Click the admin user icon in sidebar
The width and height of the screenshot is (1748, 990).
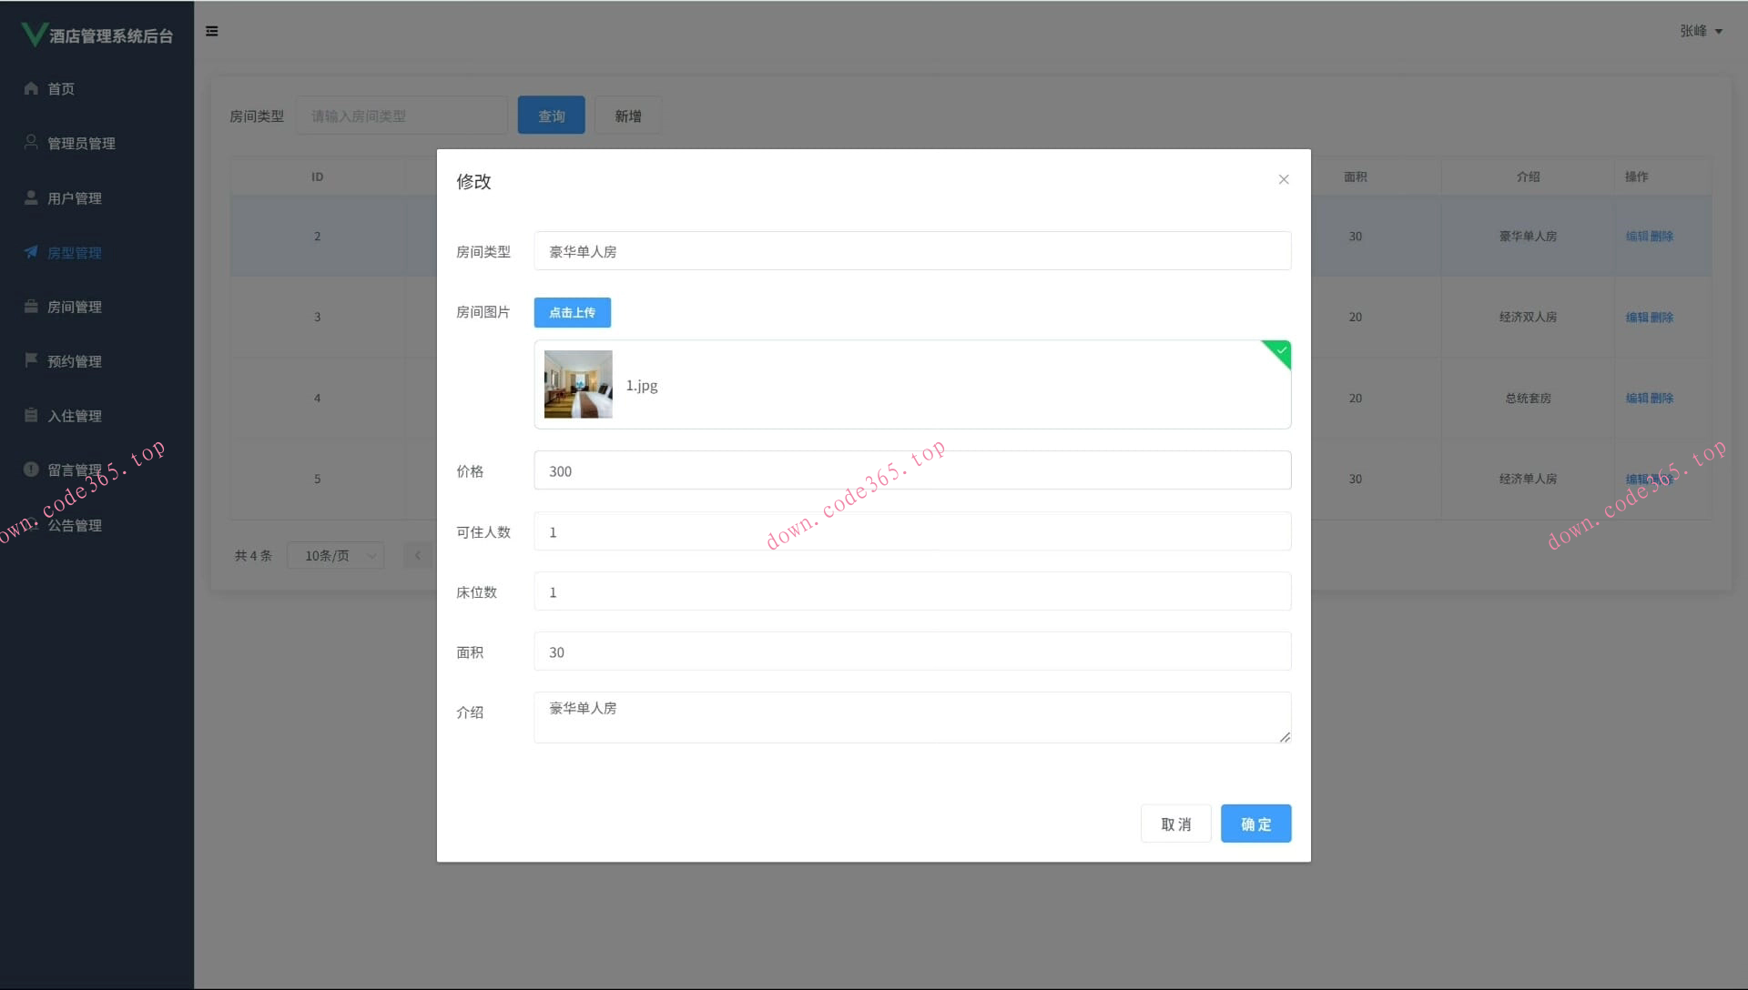coord(31,142)
